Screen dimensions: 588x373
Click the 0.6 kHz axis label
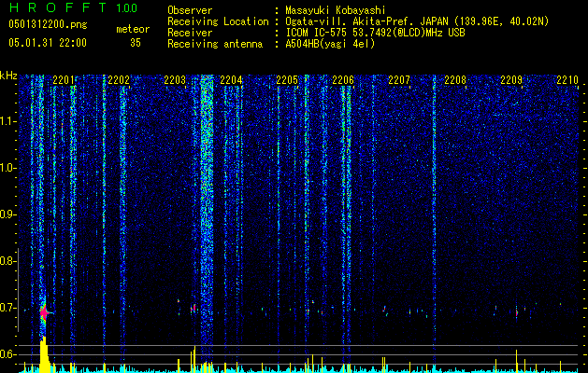pos(7,354)
